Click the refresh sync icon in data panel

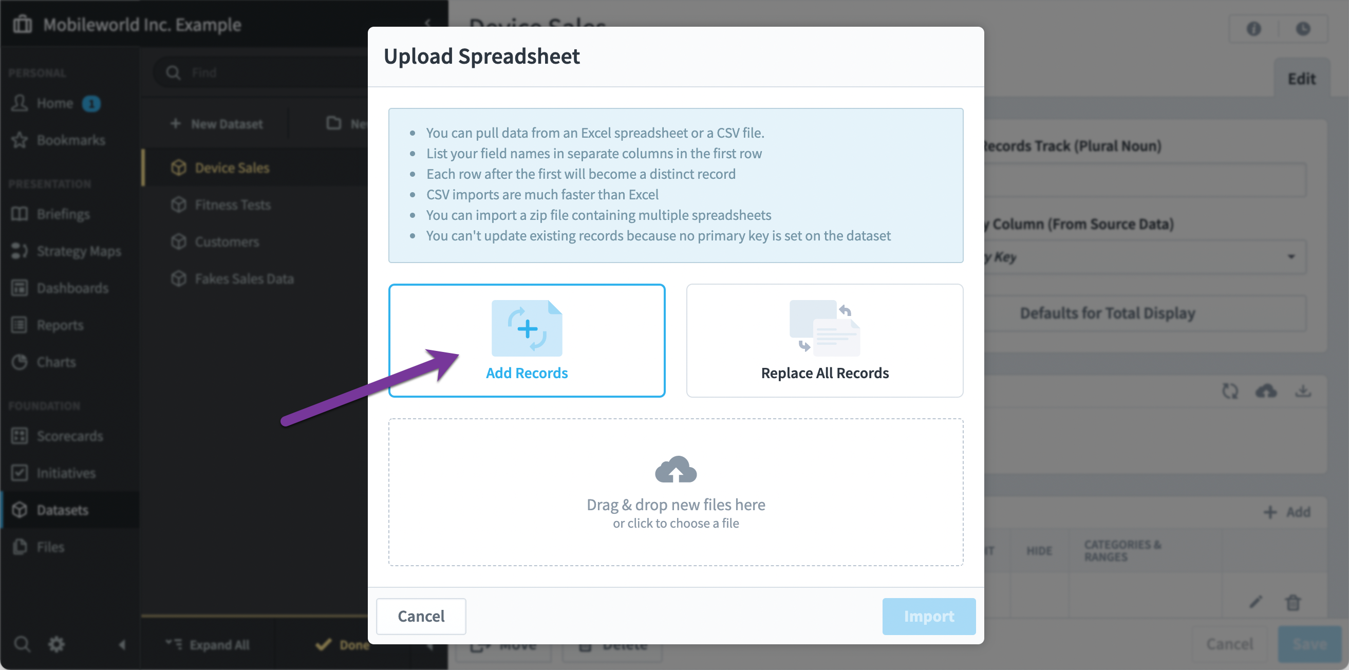pyautogui.click(x=1230, y=391)
